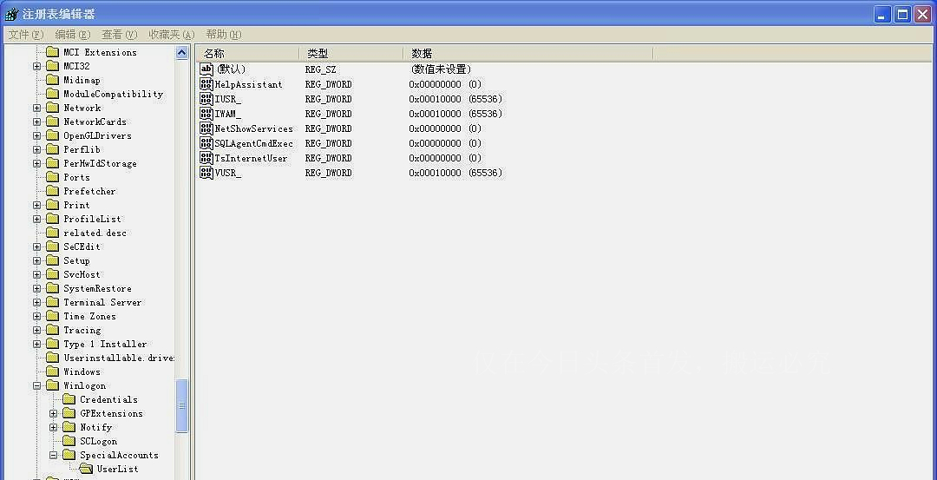Viewport: 937px width, 480px height.
Task: Select the (默认) string value icon
Action: (206, 69)
